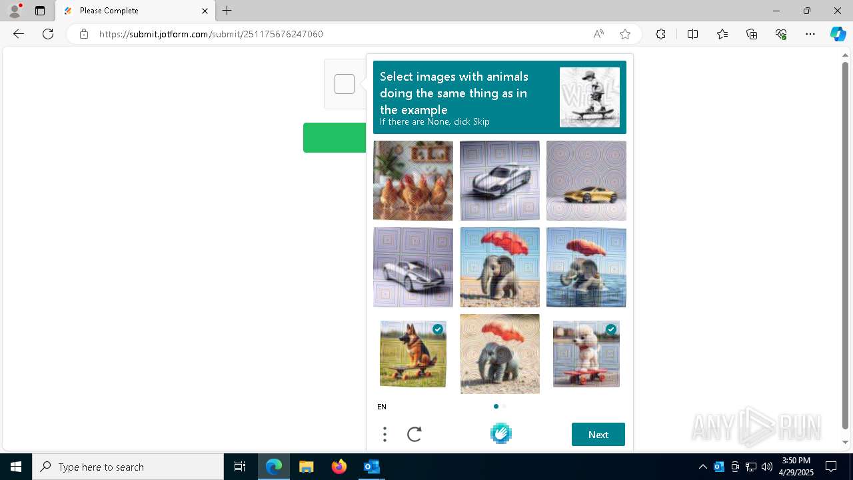Tick the empty form checkbox

[x=345, y=84]
